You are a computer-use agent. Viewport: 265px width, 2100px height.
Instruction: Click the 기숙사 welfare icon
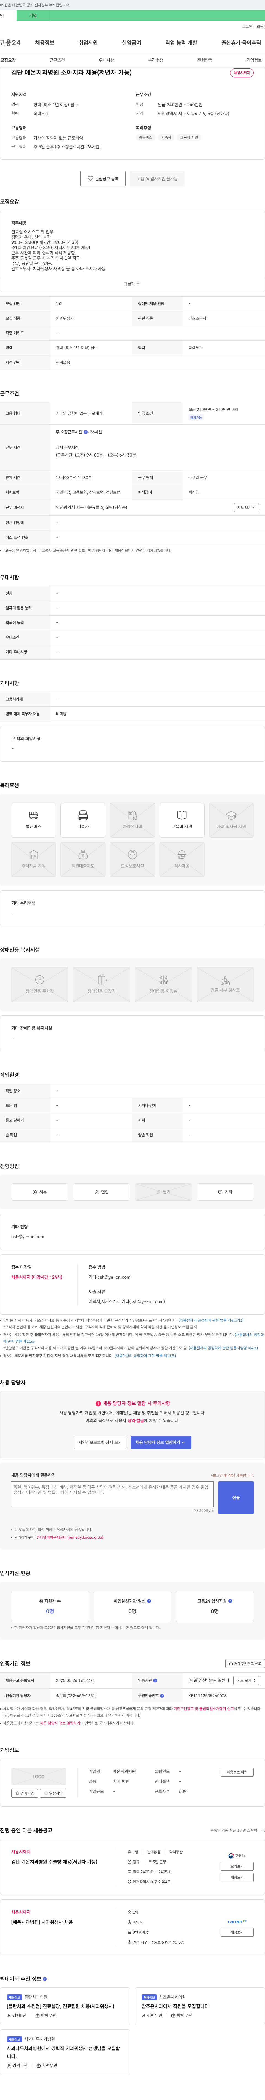click(x=83, y=820)
